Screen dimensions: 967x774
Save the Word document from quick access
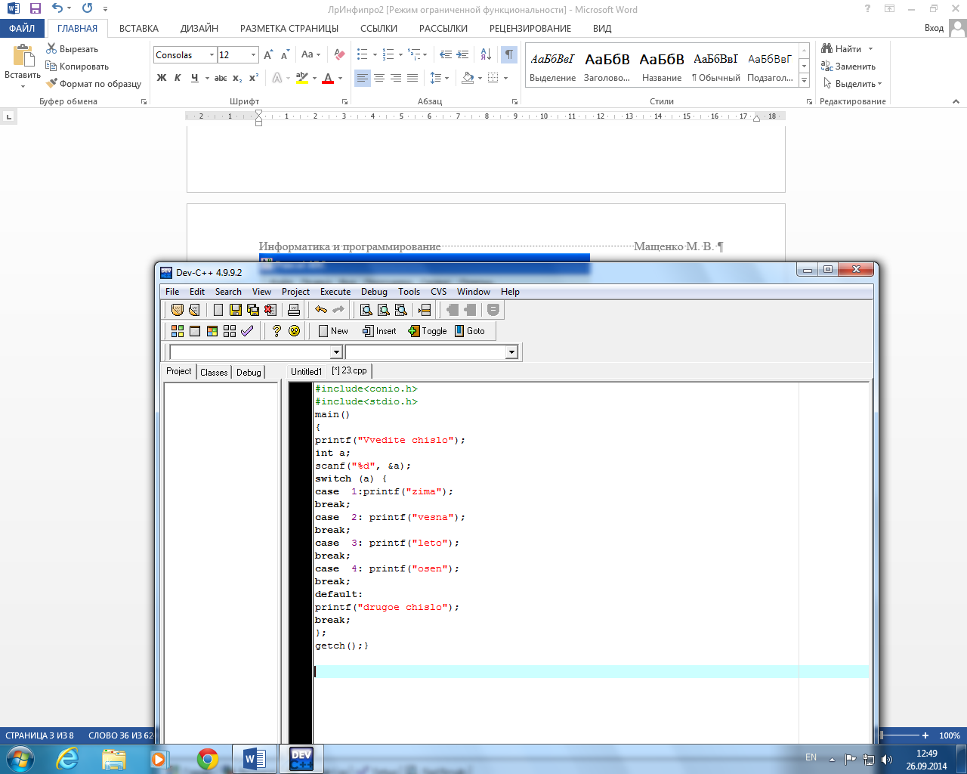tap(35, 9)
